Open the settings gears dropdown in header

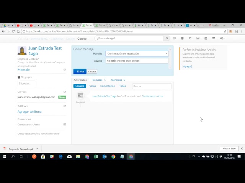222,38
